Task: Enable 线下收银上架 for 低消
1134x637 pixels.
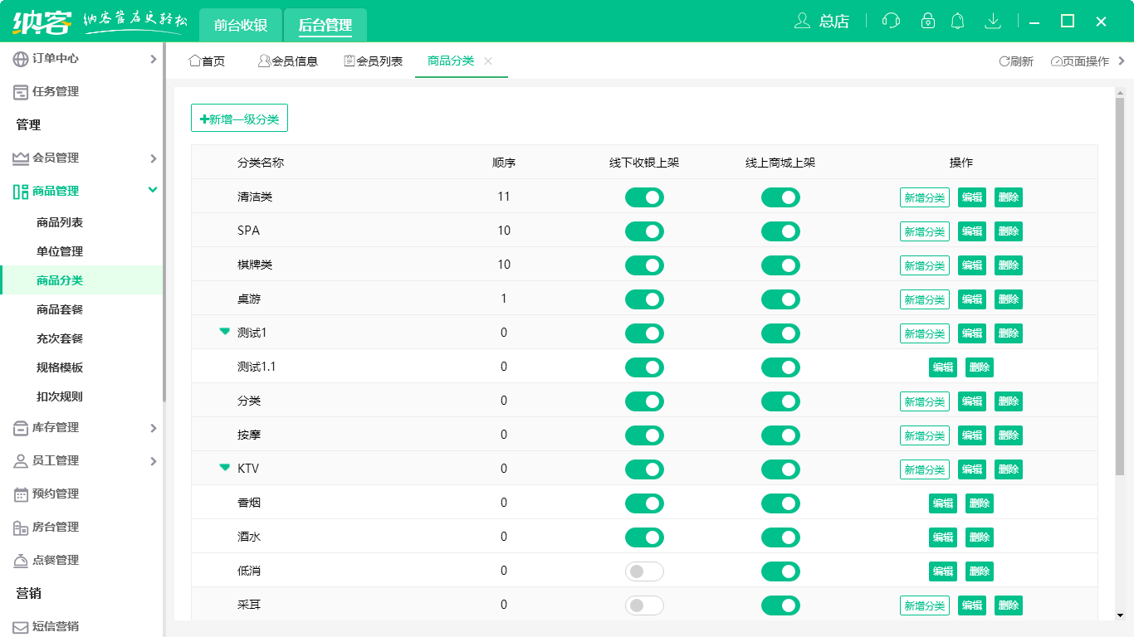Action: (x=644, y=571)
